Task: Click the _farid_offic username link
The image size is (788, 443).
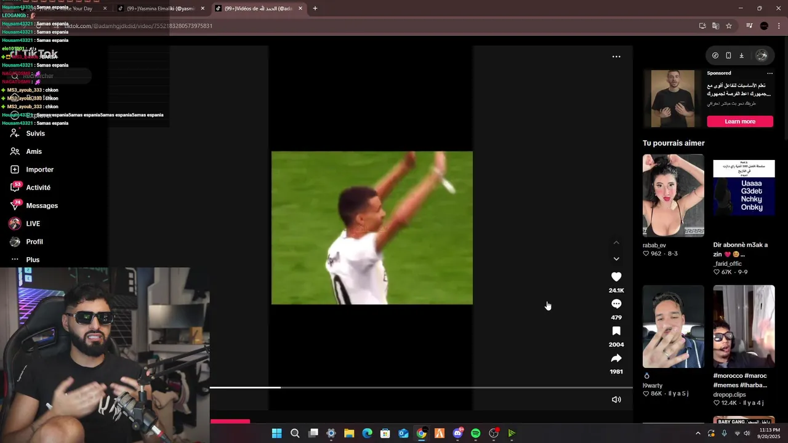Action: [728, 263]
